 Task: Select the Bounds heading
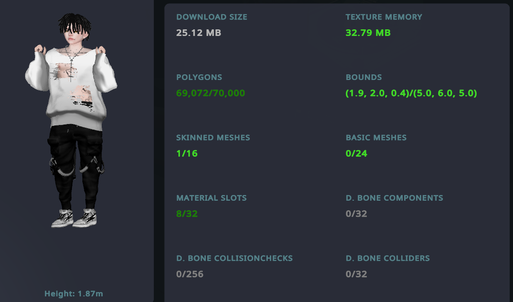[x=364, y=77]
